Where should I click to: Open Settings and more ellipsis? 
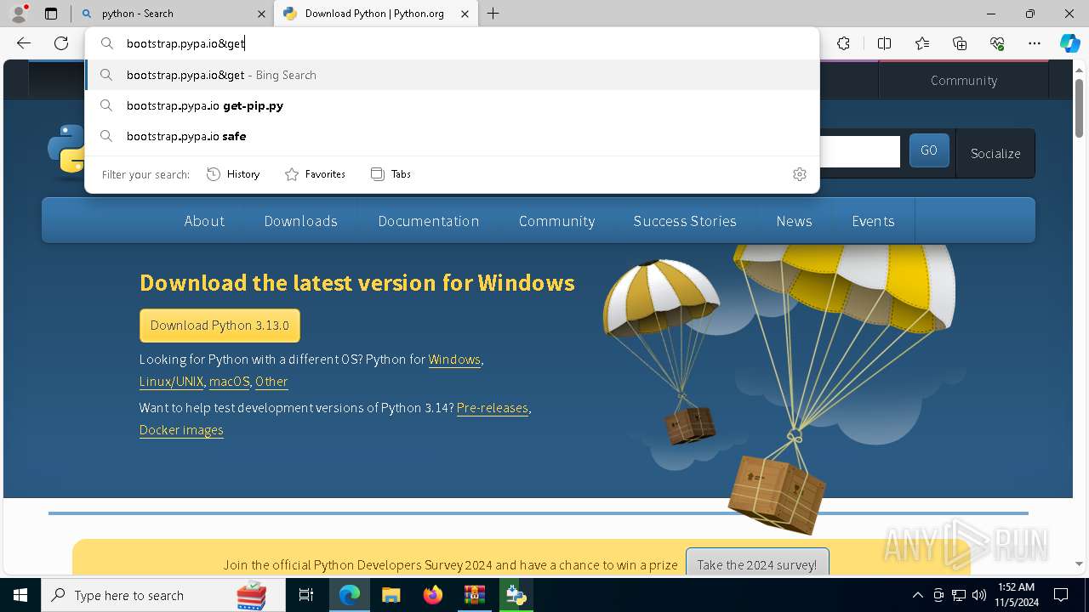pos(1035,43)
